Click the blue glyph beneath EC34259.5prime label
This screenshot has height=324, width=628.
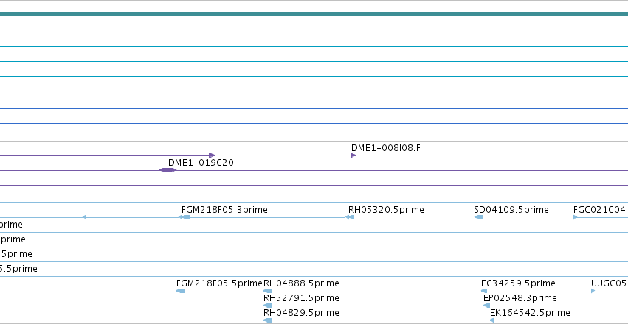(484, 291)
